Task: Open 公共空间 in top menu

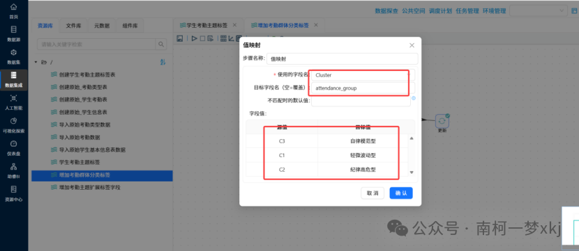Action: point(414,11)
